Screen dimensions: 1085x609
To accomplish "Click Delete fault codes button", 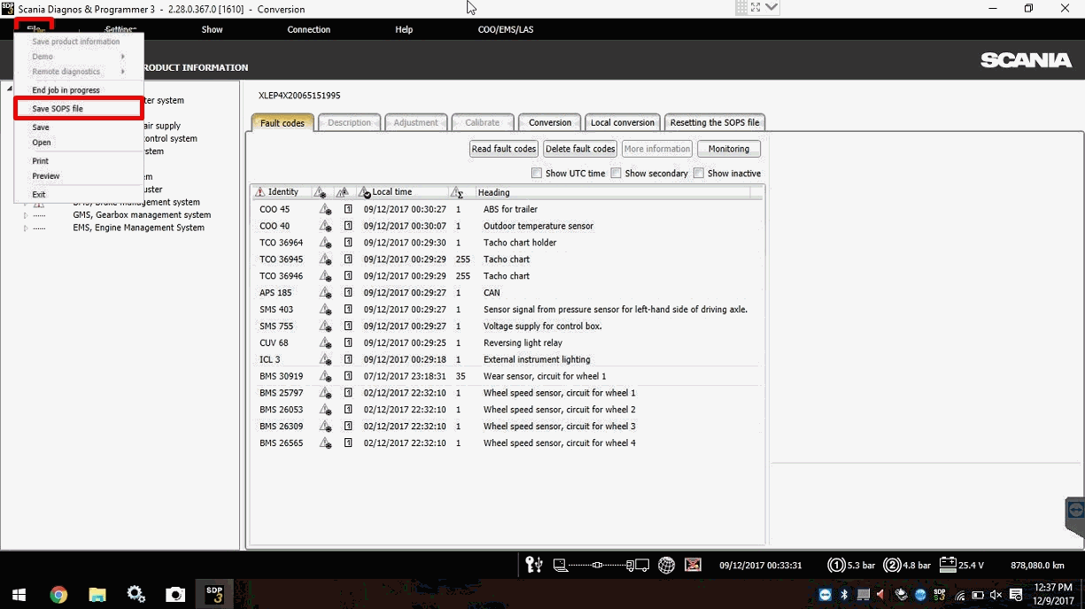I will (x=580, y=149).
